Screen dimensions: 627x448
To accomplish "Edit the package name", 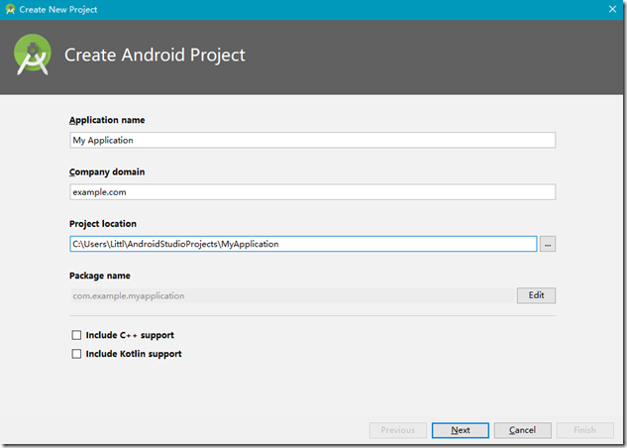I will point(536,295).
